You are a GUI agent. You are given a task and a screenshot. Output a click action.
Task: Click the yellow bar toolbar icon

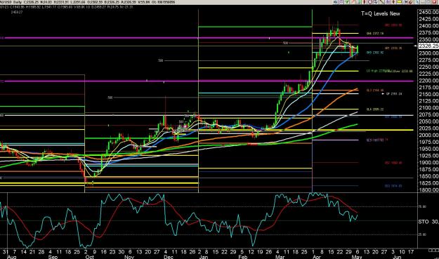[399, 1]
